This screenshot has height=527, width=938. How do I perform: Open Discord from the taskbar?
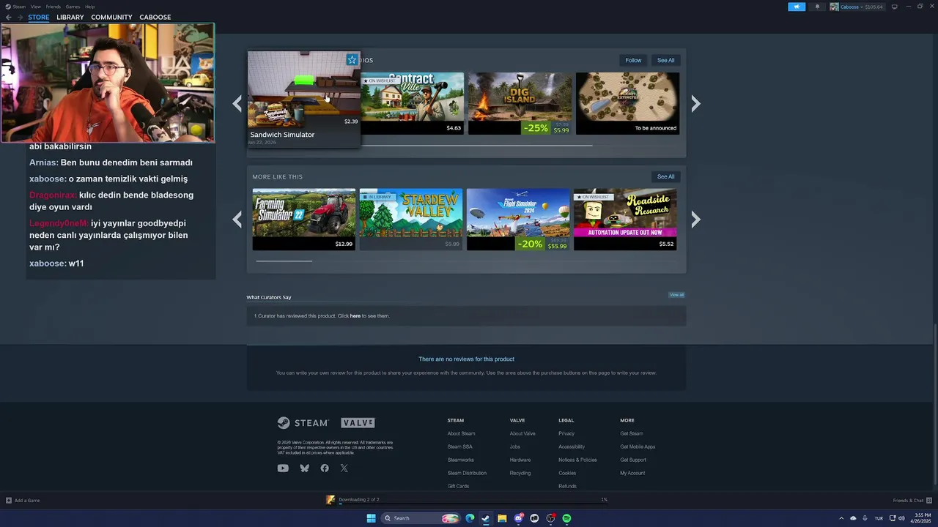tap(519, 518)
